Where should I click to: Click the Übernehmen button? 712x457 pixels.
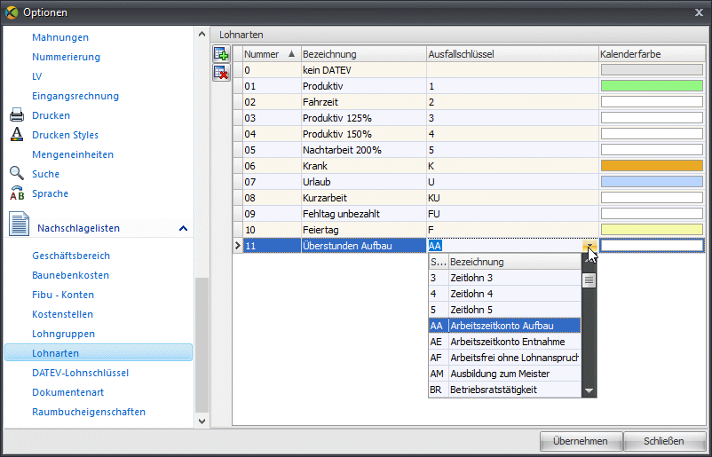581,441
